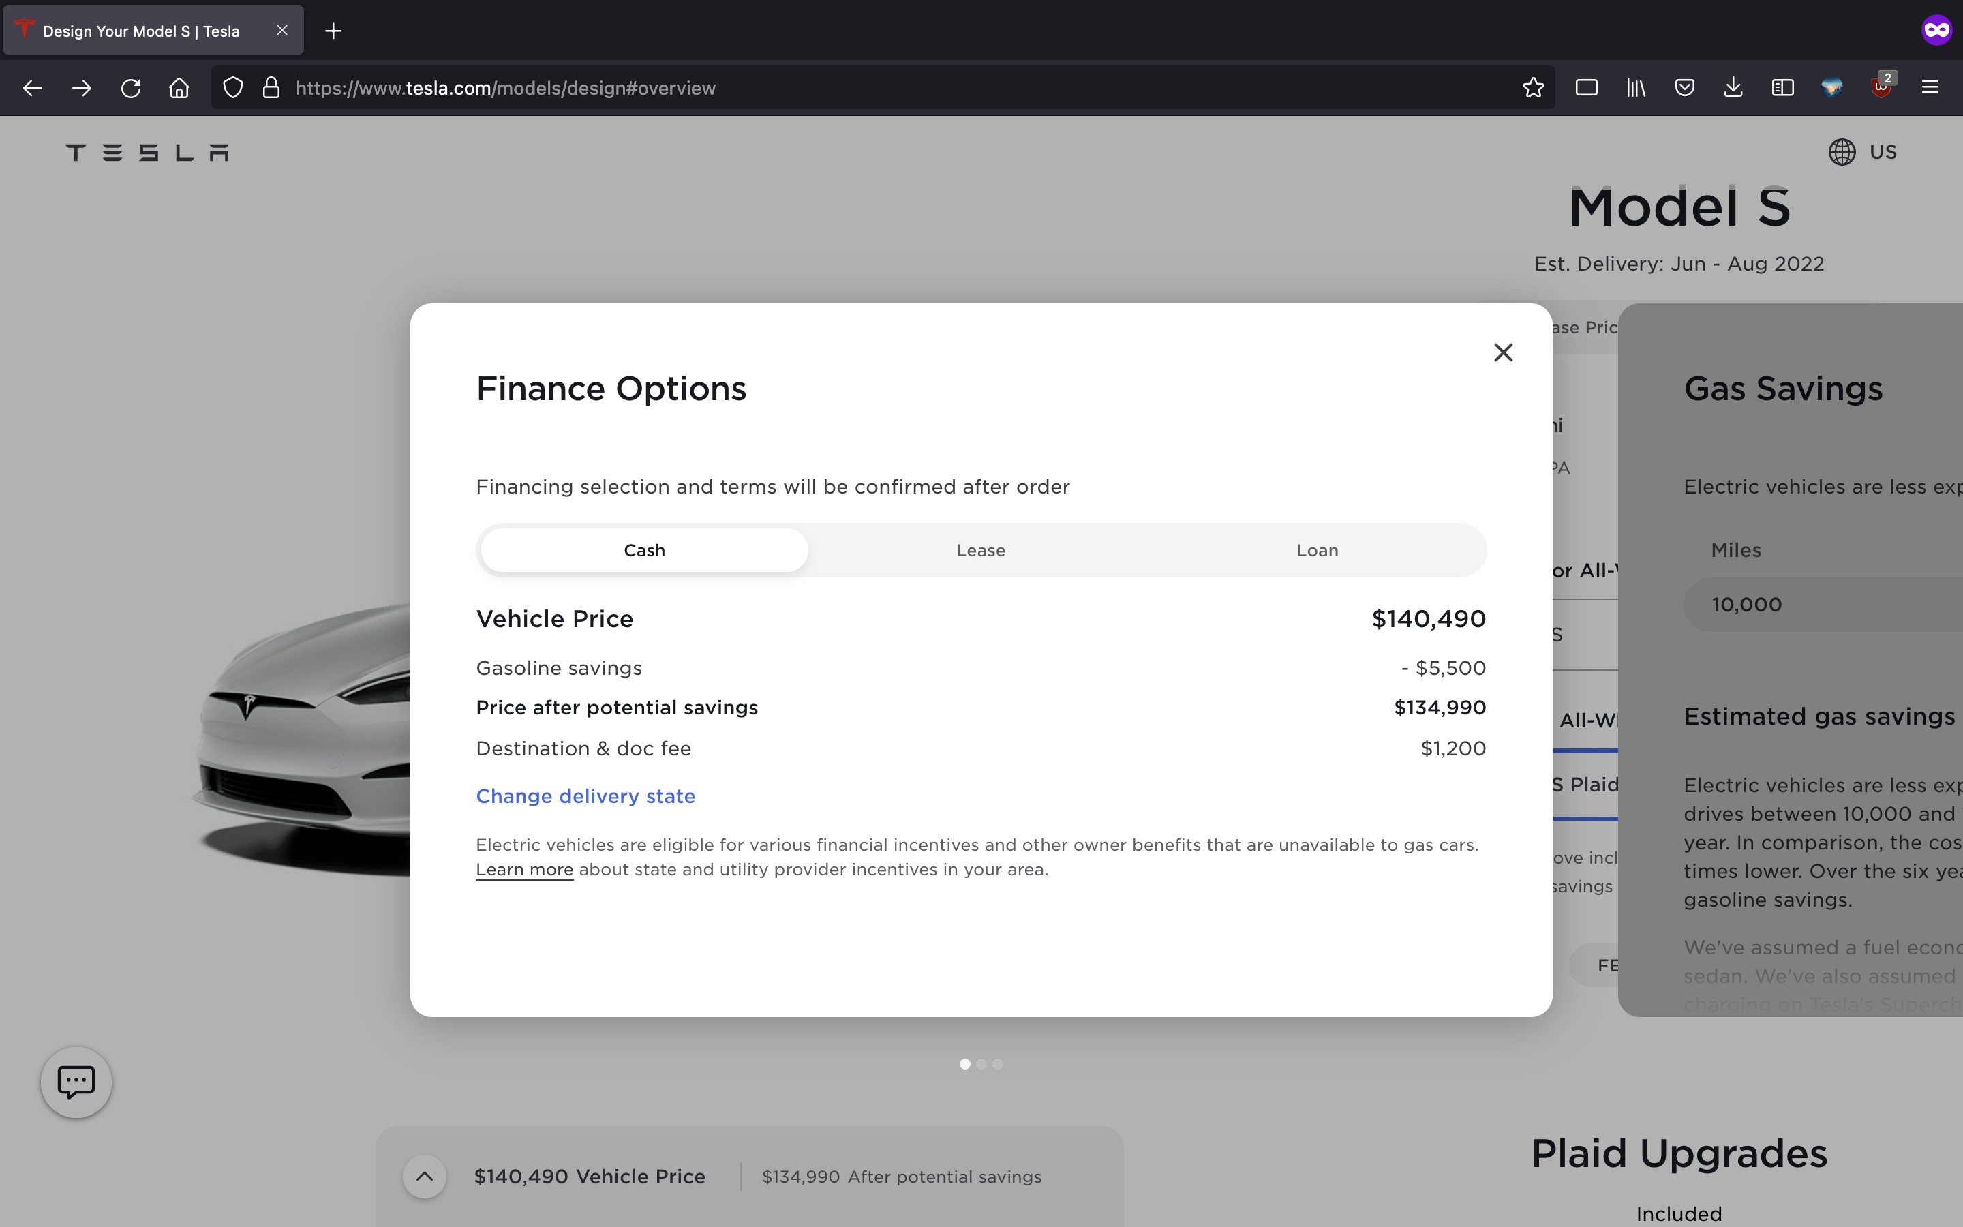Select the first carousel dot

coord(964,1064)
